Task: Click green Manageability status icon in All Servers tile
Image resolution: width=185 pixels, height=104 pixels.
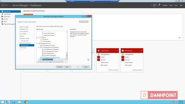Action: [123, 54]
